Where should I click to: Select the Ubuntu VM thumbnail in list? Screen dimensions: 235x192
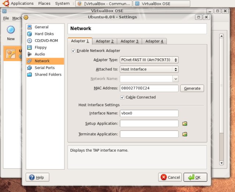click(x=11, y=54)
